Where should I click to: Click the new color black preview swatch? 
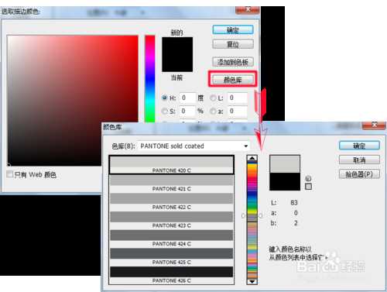coord(177,54)
